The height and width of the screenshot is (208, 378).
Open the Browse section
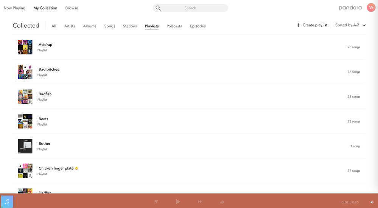[x=72, y=8]
